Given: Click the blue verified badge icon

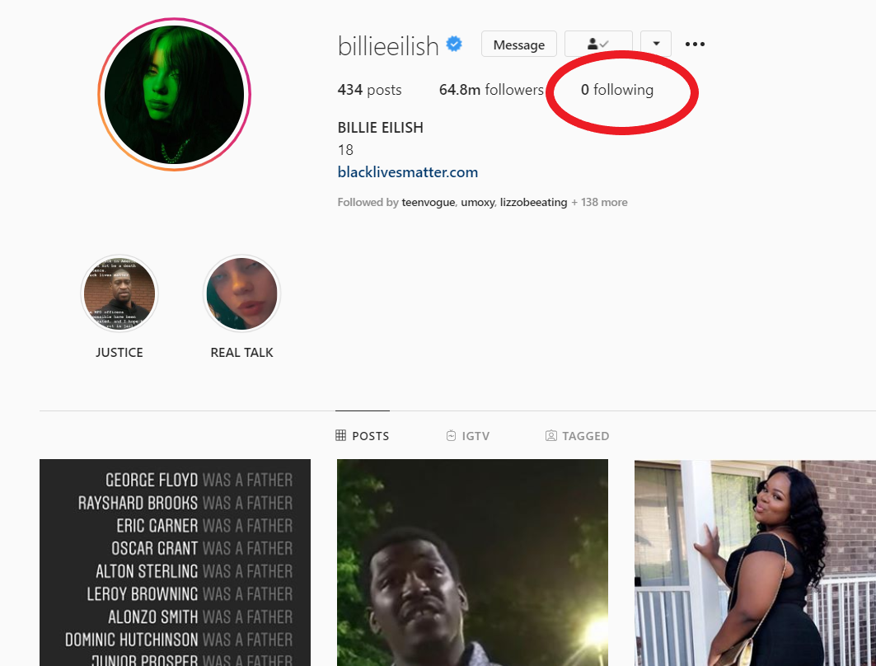Looking at the screenshot, I should [x=454, y=44].
